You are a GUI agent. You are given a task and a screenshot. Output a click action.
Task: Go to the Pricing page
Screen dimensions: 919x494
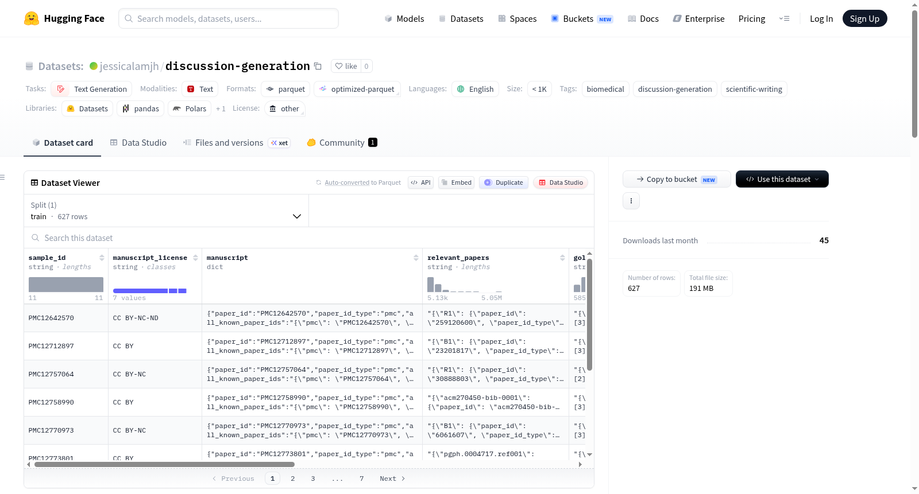click(752, 18)
